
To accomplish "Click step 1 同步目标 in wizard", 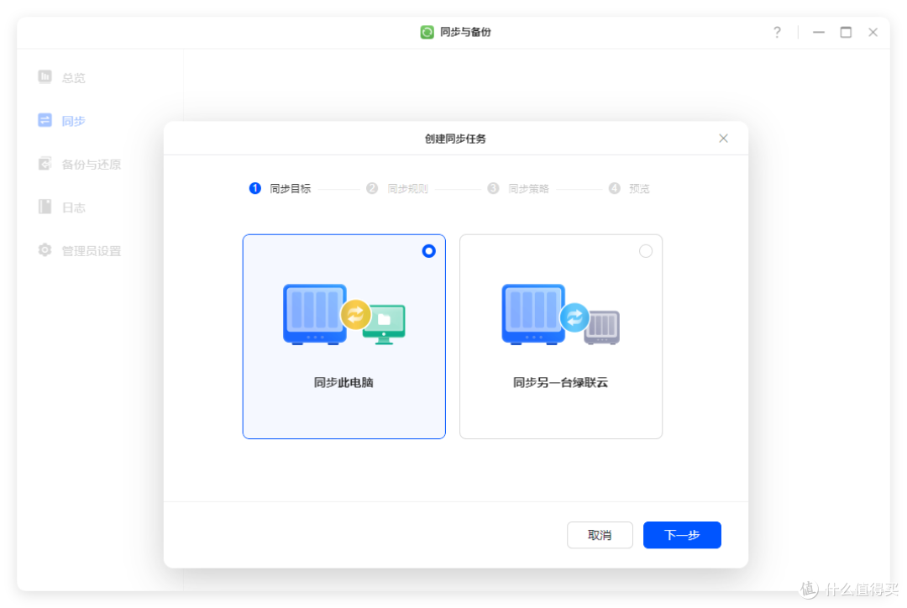I will point(280,189).
